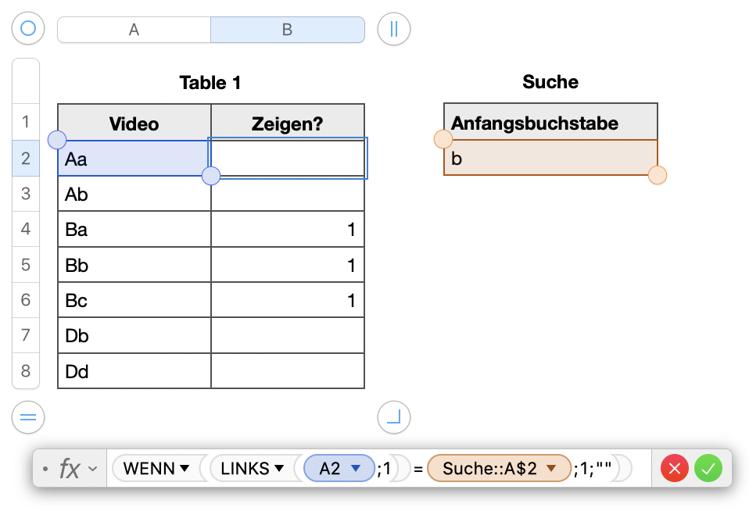
Task: Click the table select circle handle
Action: [x=28, y=30]
